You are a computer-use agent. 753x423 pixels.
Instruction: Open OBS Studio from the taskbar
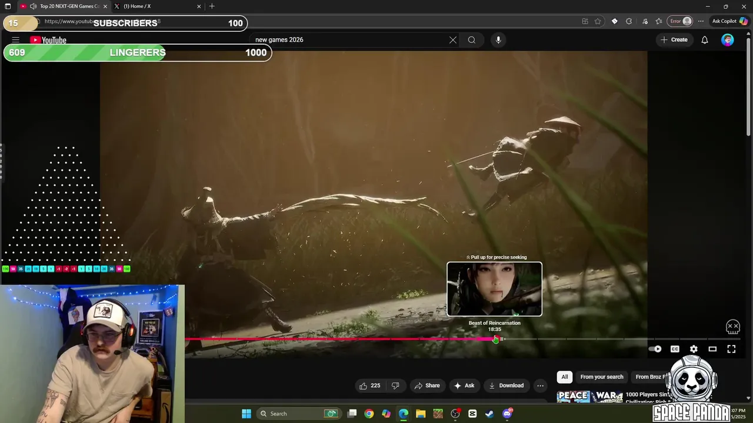coord(455,414)
